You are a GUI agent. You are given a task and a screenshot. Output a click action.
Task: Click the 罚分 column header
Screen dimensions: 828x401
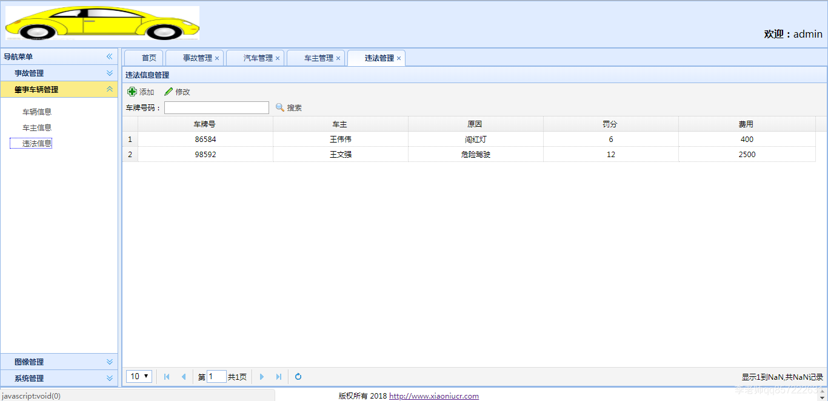click(x=610, y=124)
